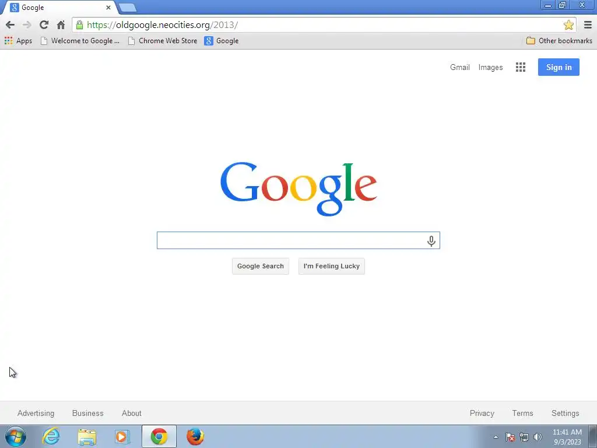Screen dimensions: 597x448
Task: Open the Business footer link
Action: click(88, 414)
